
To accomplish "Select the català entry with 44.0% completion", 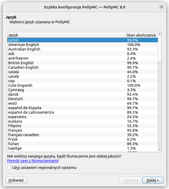I will click(14, 72).
